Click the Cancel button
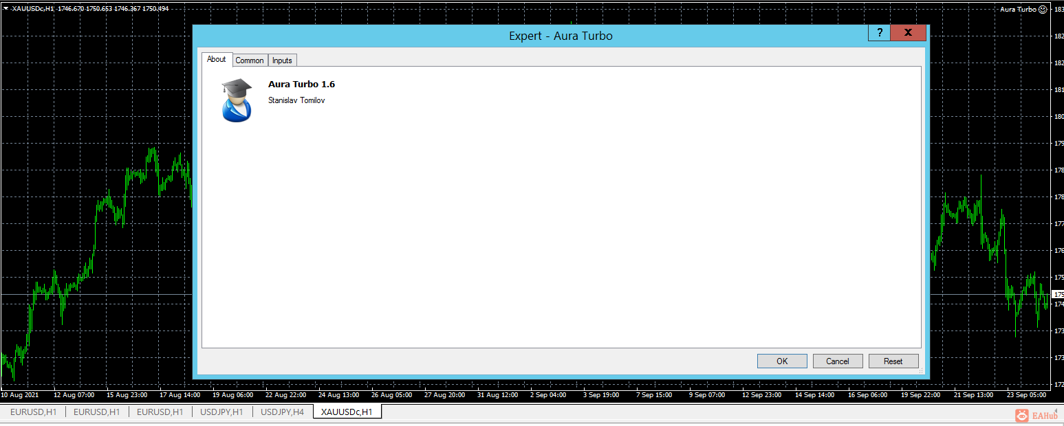 pyautogui.click(x=838, y=361)
